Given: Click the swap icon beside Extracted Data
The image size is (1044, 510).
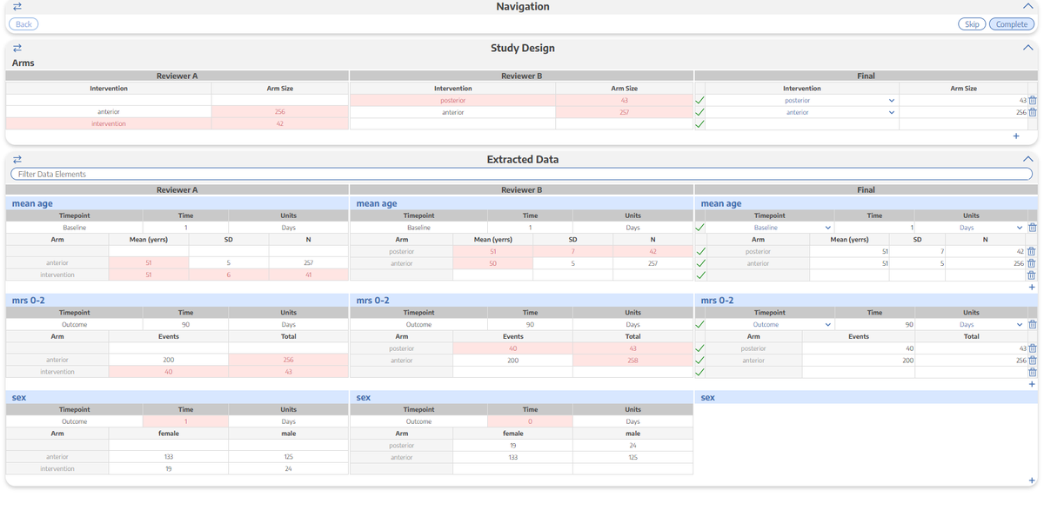Looking at the screenshot, I should pos(17,160).
